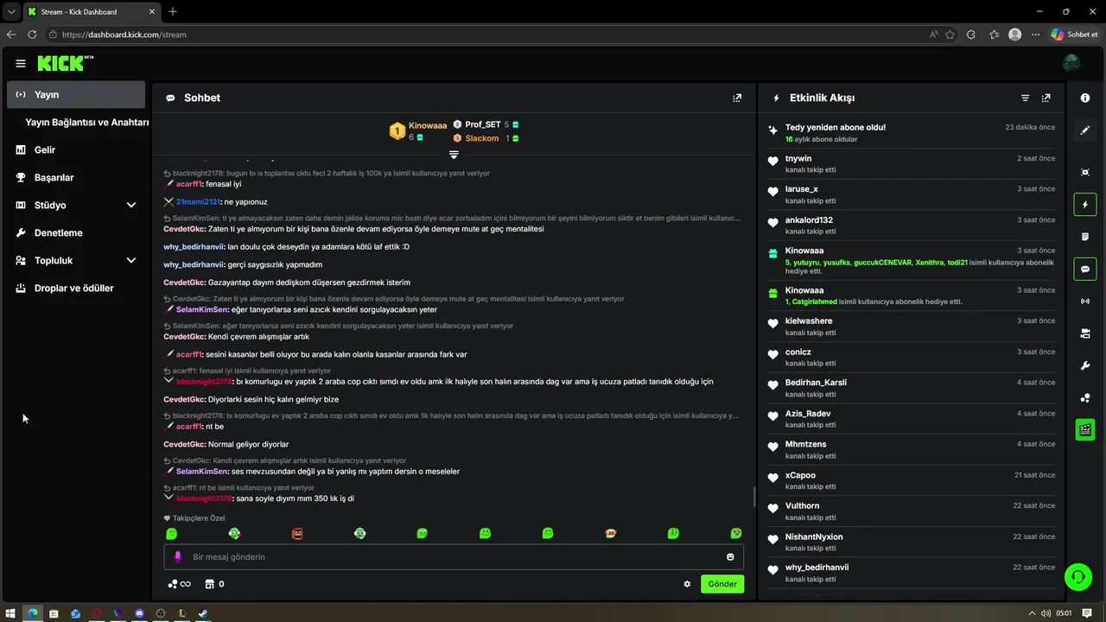Open the tab list dropdown in title bar
This screenshot has height=622, width=1106.
click(10, 11)
